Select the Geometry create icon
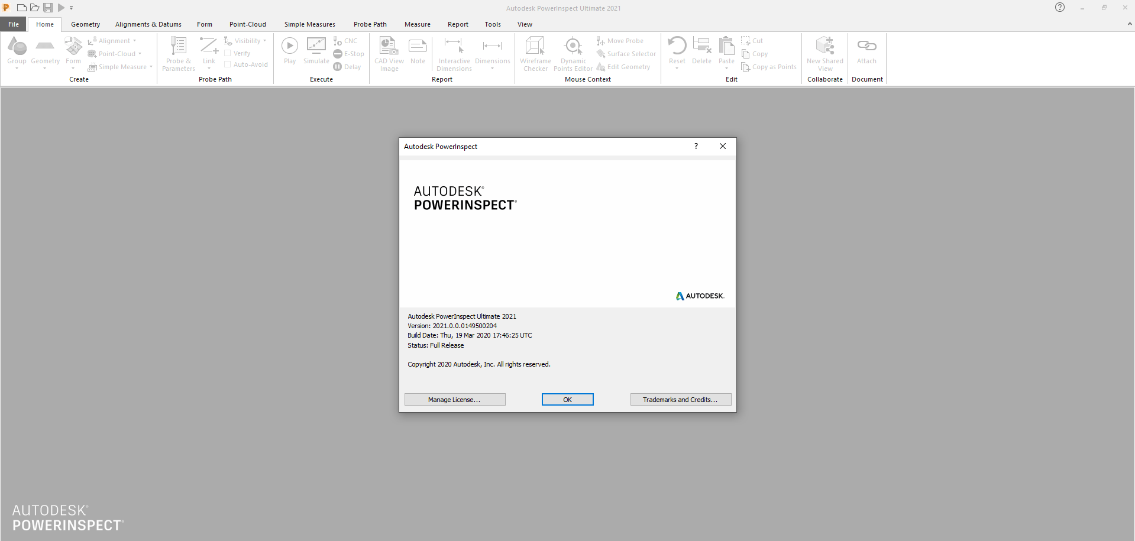 point(45,46)
